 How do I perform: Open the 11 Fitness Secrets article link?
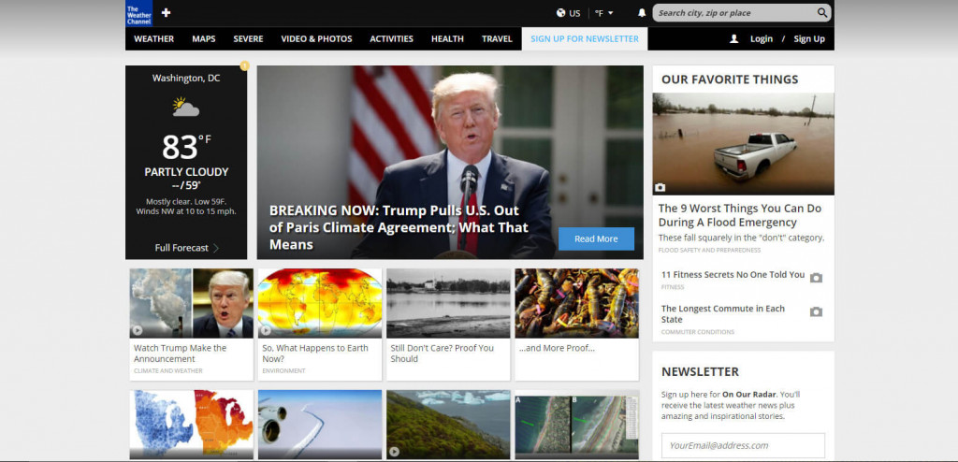[x=733, y=274]
